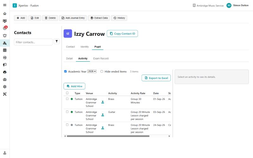
Task: Open settings gear in sidebar
Action: [5, 87]
